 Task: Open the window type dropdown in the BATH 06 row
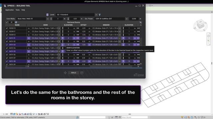tap(120, 55)
